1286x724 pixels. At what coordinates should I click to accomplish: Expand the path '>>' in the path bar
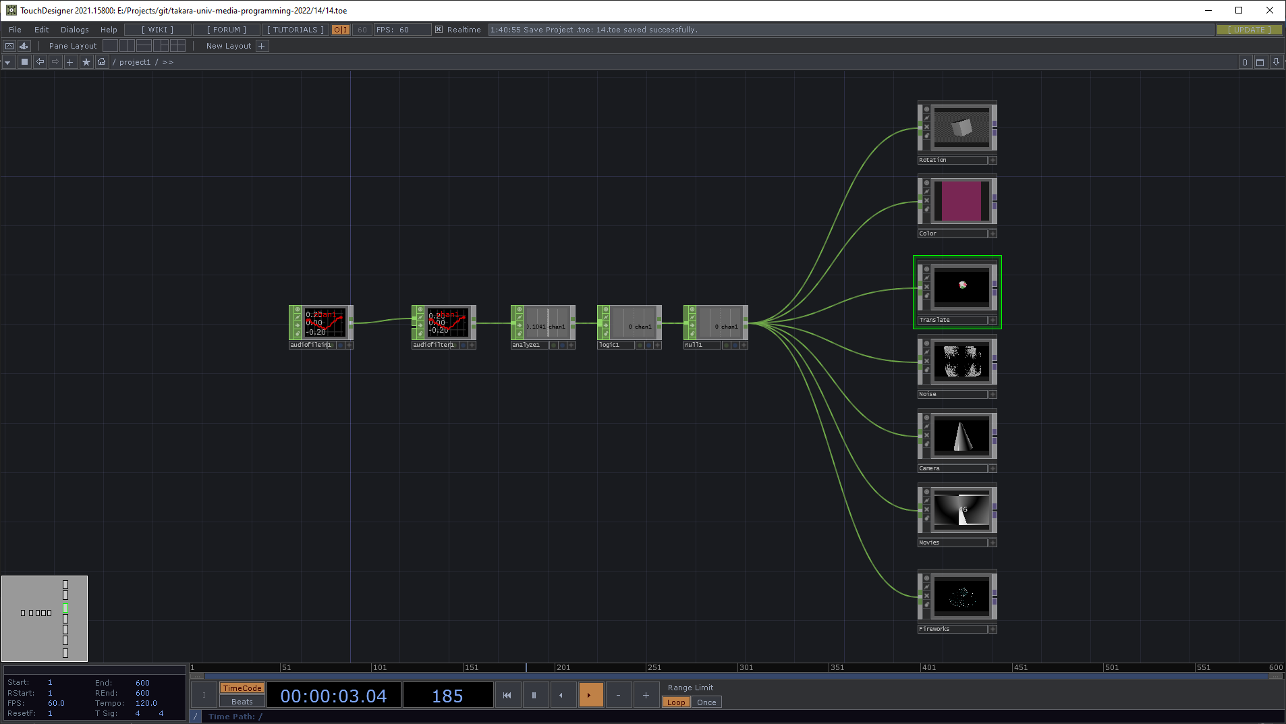pyautogui.click(x=168, y=62)
